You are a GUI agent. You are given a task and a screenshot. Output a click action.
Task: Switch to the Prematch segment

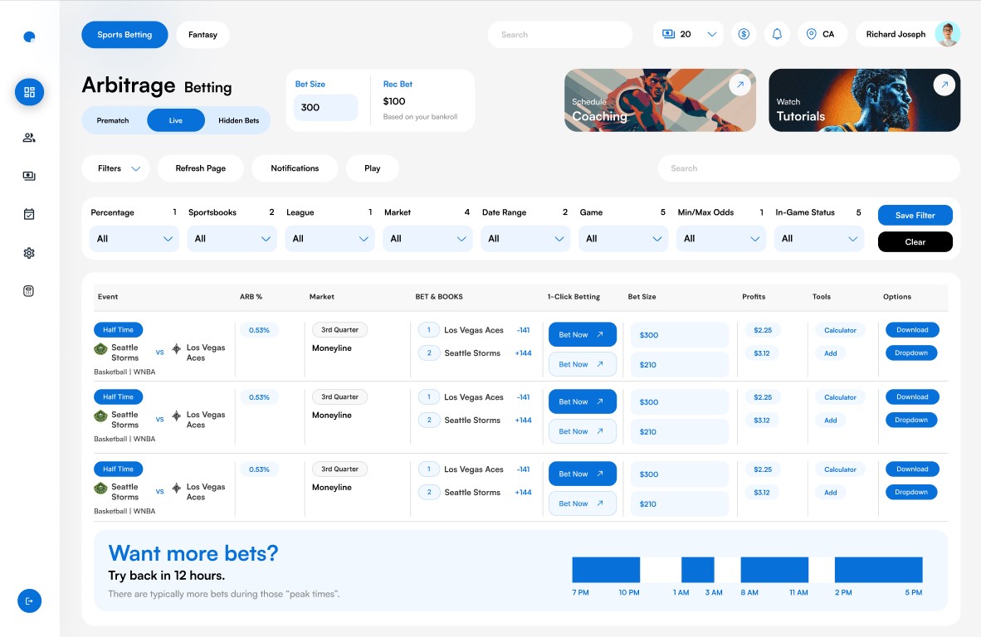pos(113,120)
